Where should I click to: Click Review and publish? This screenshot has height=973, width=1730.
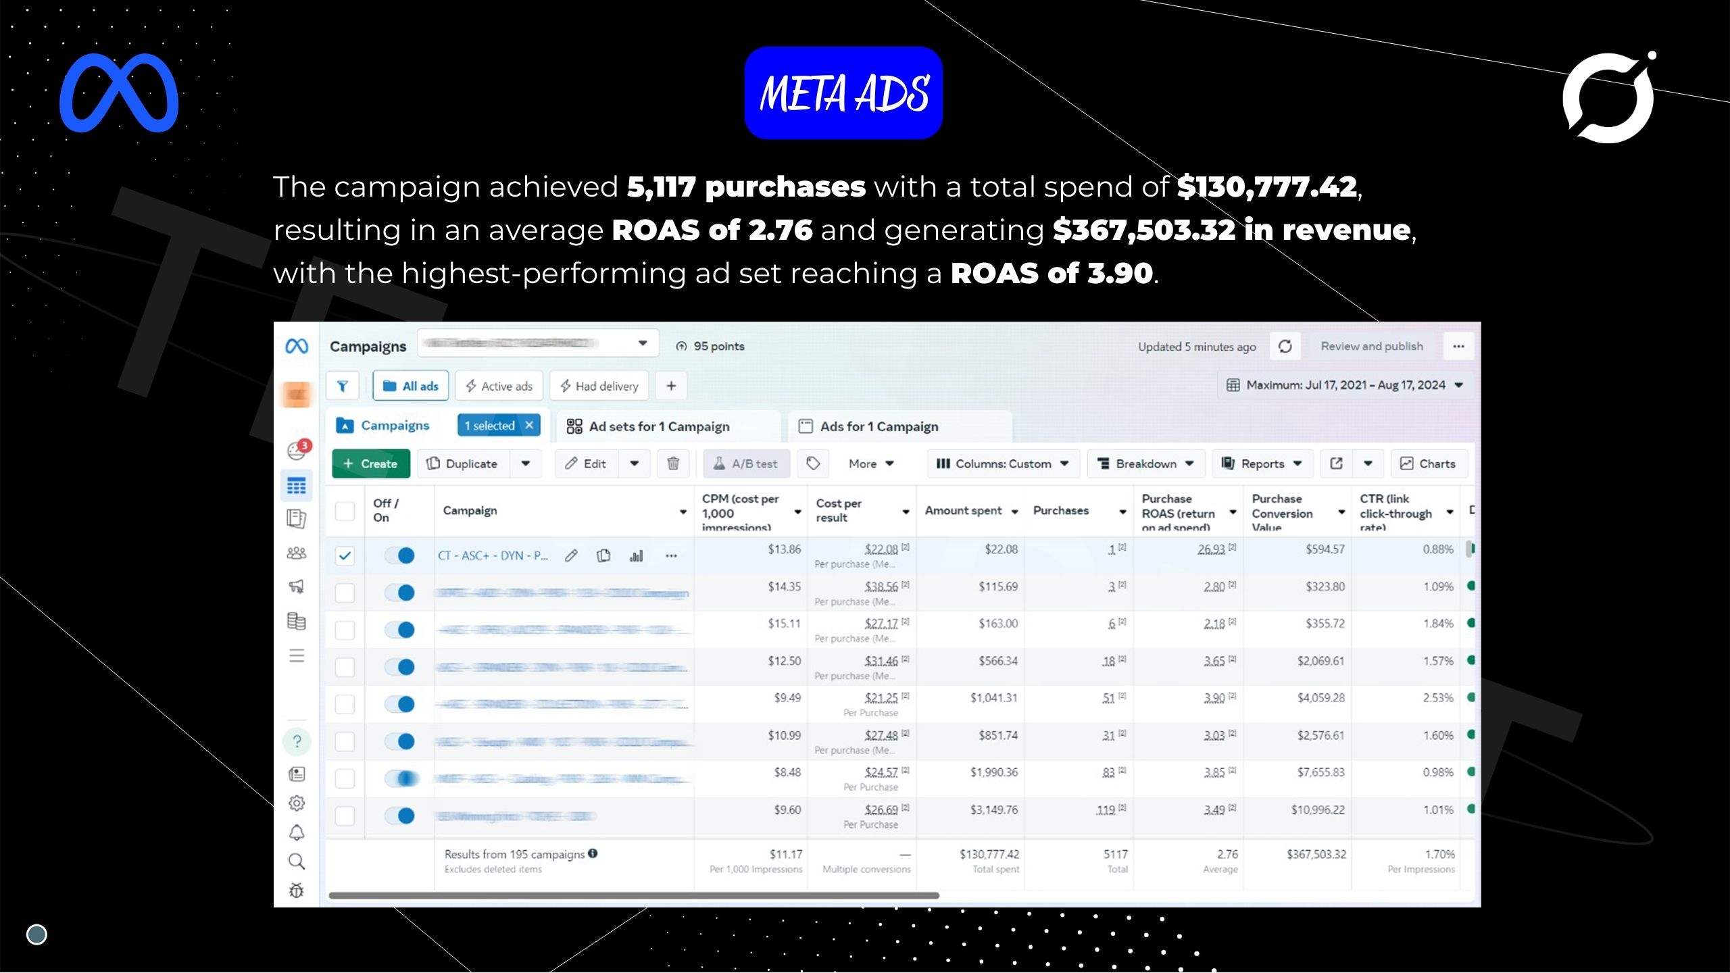(x=1372, y=346)
